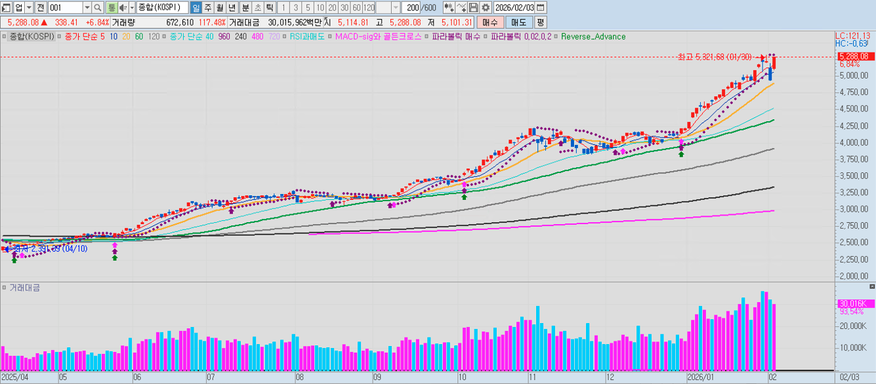Click the small icon at volume panel's top-right corner
876x384 pixels.
tap(871, 286)
